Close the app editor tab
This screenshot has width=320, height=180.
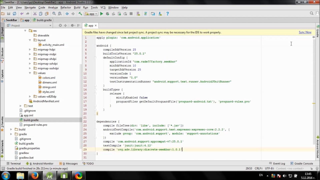pos(95,25)
